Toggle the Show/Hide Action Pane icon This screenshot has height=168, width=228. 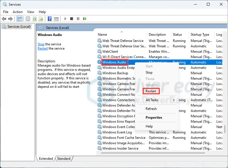tap(56, 19)
